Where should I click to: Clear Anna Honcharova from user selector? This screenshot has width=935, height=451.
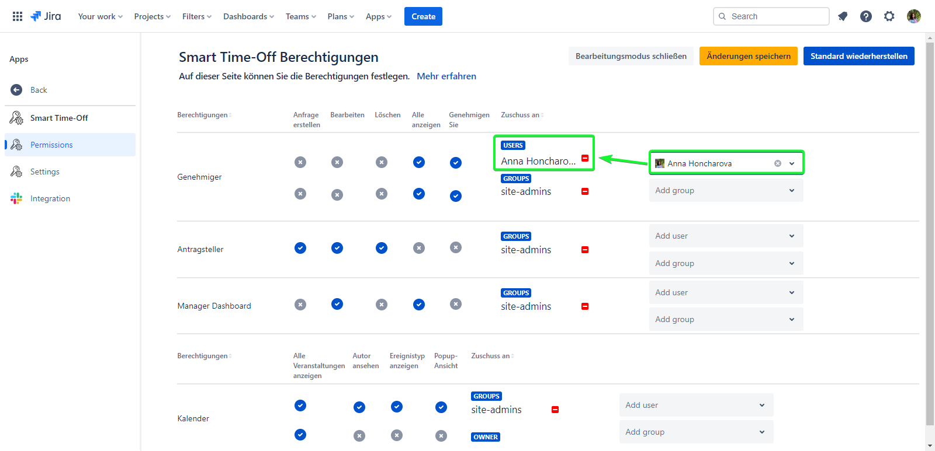tap(777, 163)
